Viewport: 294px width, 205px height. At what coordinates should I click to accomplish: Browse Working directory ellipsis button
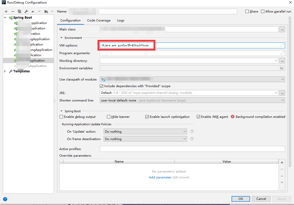(282, 61)
